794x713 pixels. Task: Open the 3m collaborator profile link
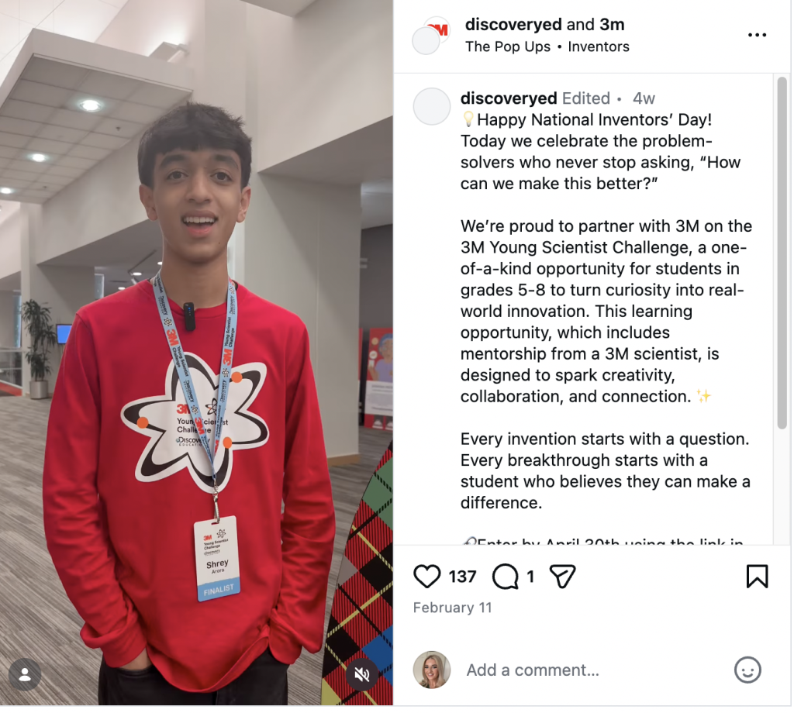coord(612,24)
